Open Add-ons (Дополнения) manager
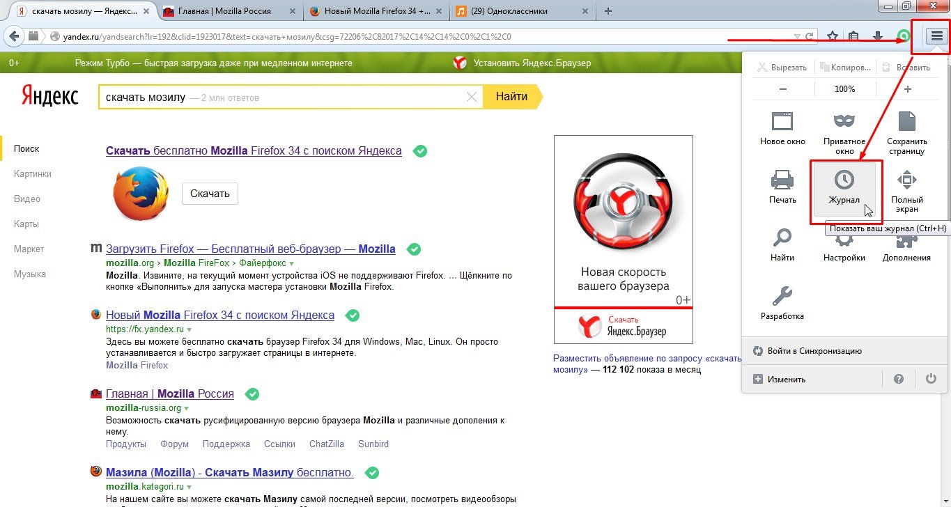Viewport: 951px width, 507px height. click(x=906, y=249)
